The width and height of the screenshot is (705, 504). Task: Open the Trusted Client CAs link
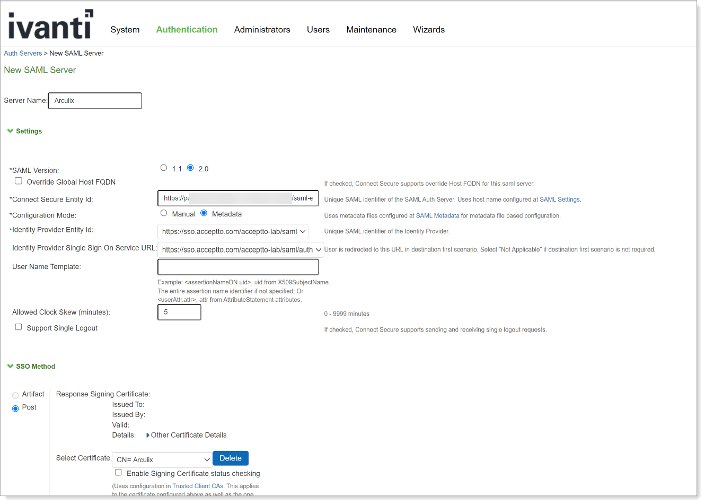pos(198,486)
